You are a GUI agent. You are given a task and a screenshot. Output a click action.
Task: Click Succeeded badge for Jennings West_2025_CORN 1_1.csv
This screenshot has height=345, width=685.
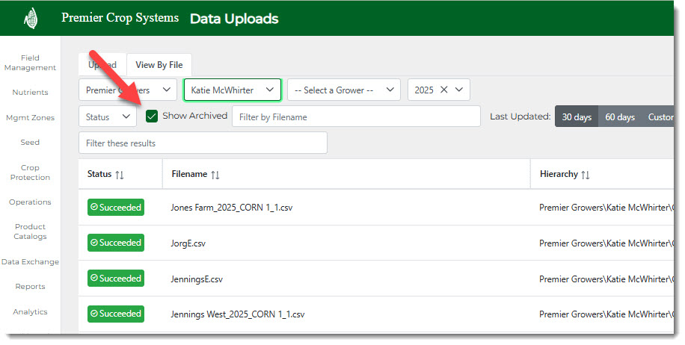(116, 314)
